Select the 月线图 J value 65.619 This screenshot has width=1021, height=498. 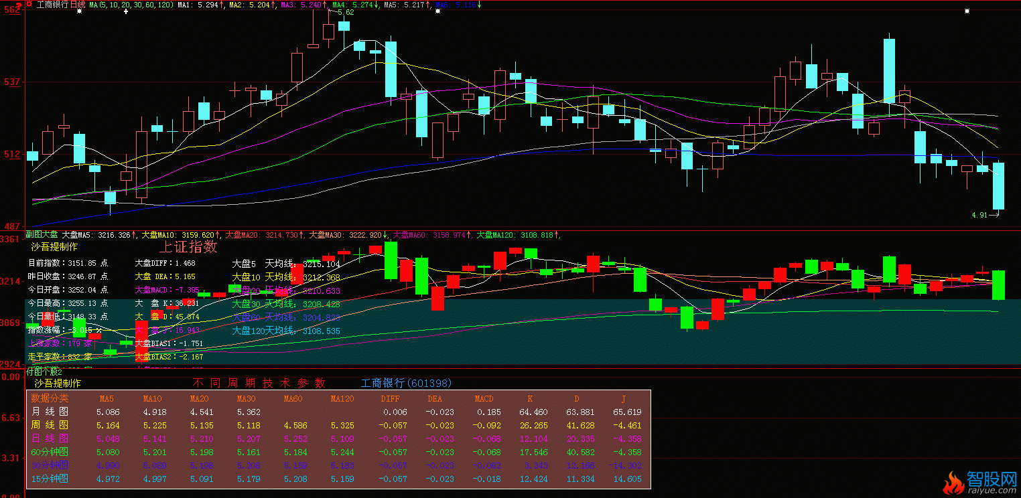(x=627, y=412)
